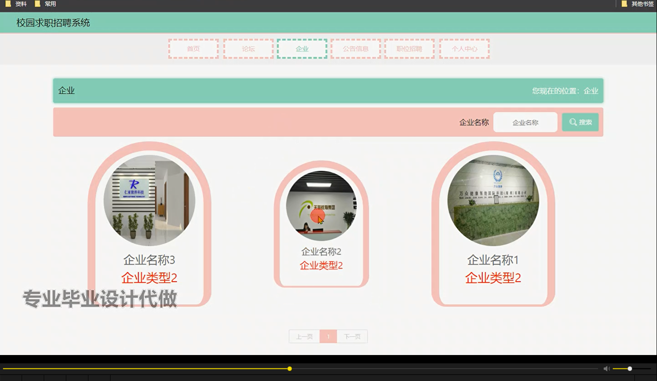
Task: Switch to the 首页 tab
Action: (x=193, y=48)
